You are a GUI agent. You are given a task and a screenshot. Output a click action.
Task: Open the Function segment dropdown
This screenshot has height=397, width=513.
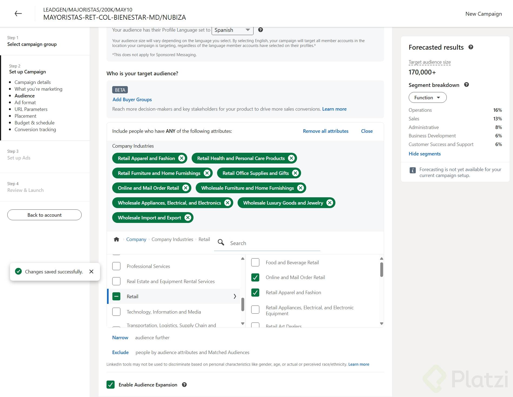coord(427,98)
